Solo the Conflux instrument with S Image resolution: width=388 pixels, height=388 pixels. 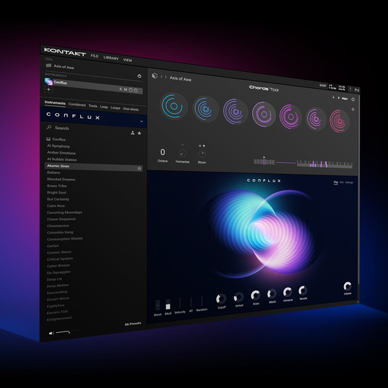tap(120, 89)
